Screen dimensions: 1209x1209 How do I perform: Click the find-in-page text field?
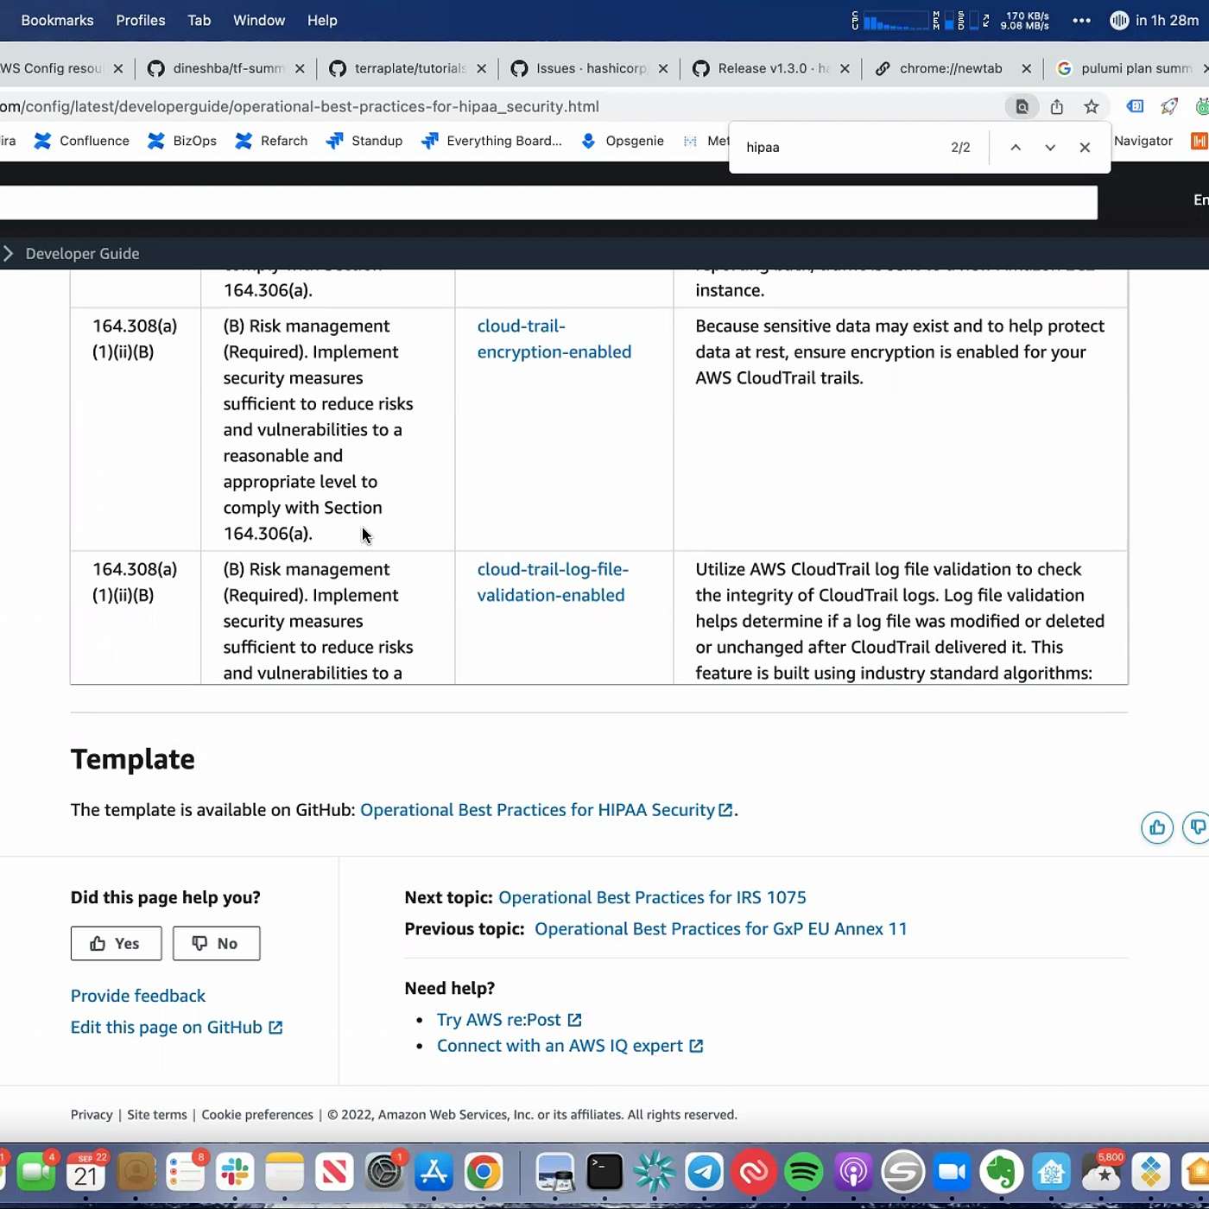(x=838, y=148)
